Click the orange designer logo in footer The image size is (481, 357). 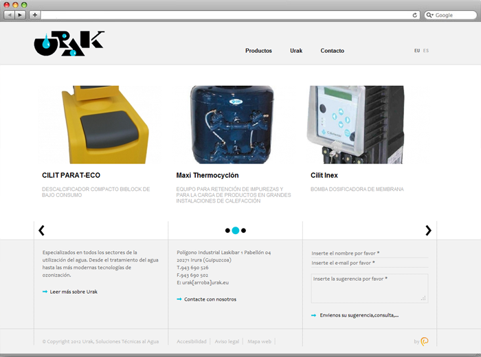[425, 341]
